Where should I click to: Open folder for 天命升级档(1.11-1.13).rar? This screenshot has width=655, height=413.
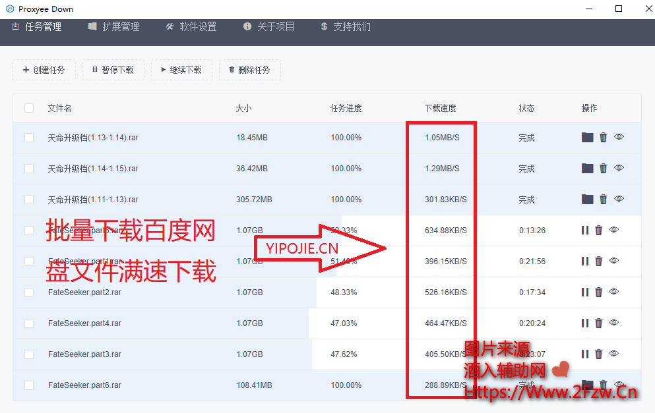click(587, 199)
